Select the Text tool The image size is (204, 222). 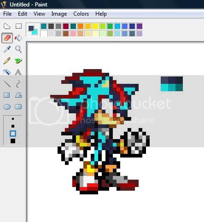pos(18,72)
